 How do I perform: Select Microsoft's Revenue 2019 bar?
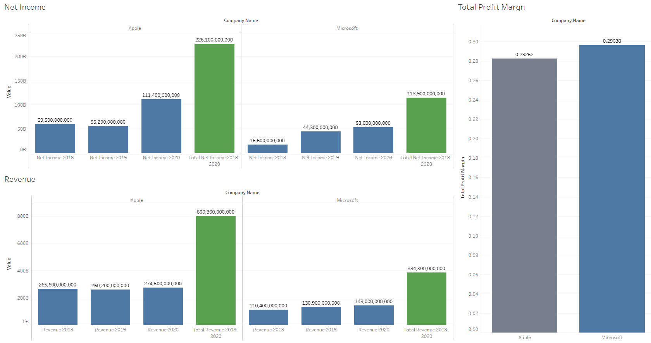(321, 316)
